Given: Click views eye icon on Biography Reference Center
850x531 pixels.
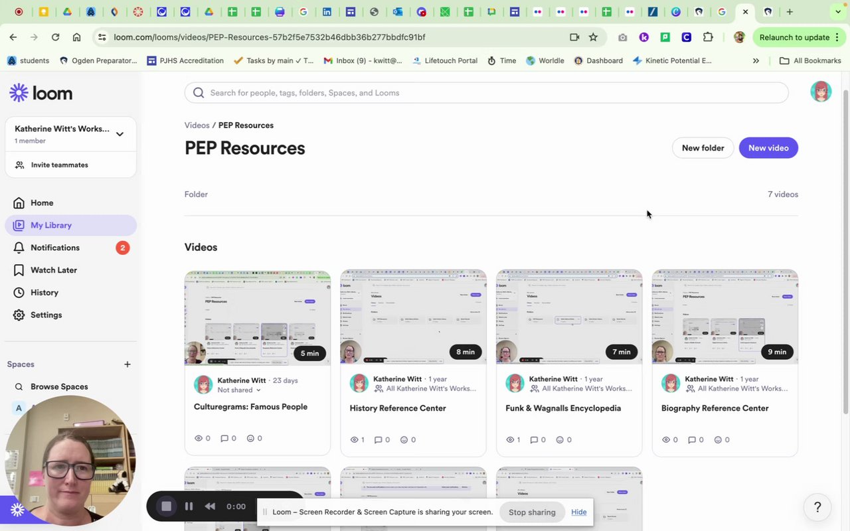Looking at the screenshot, I should (x=666, y=440).
